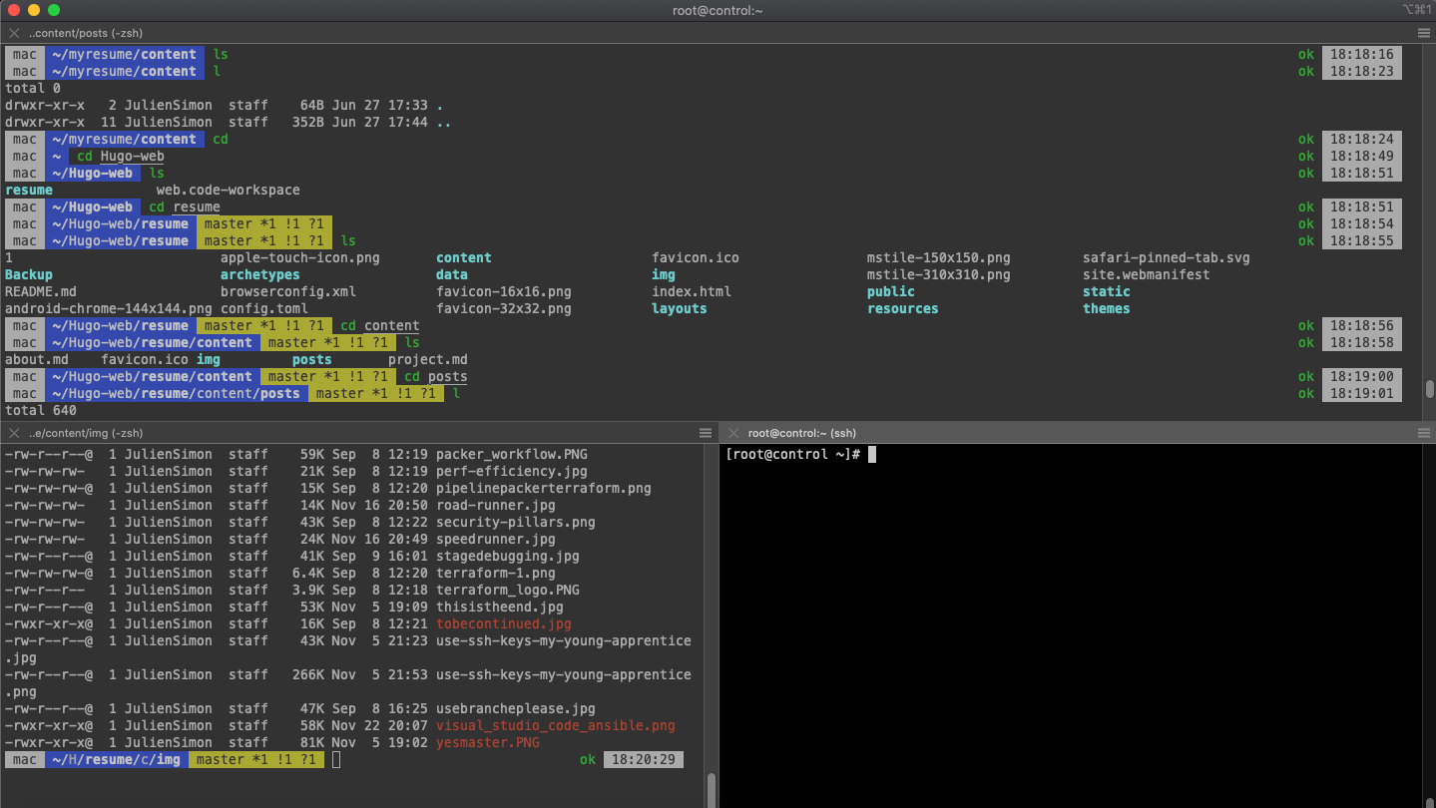Click the visual_studio_code_ansible.png filename
The height and width of the screenshot is (808, 1436).
pyautogui.click(x=555, y=725)
